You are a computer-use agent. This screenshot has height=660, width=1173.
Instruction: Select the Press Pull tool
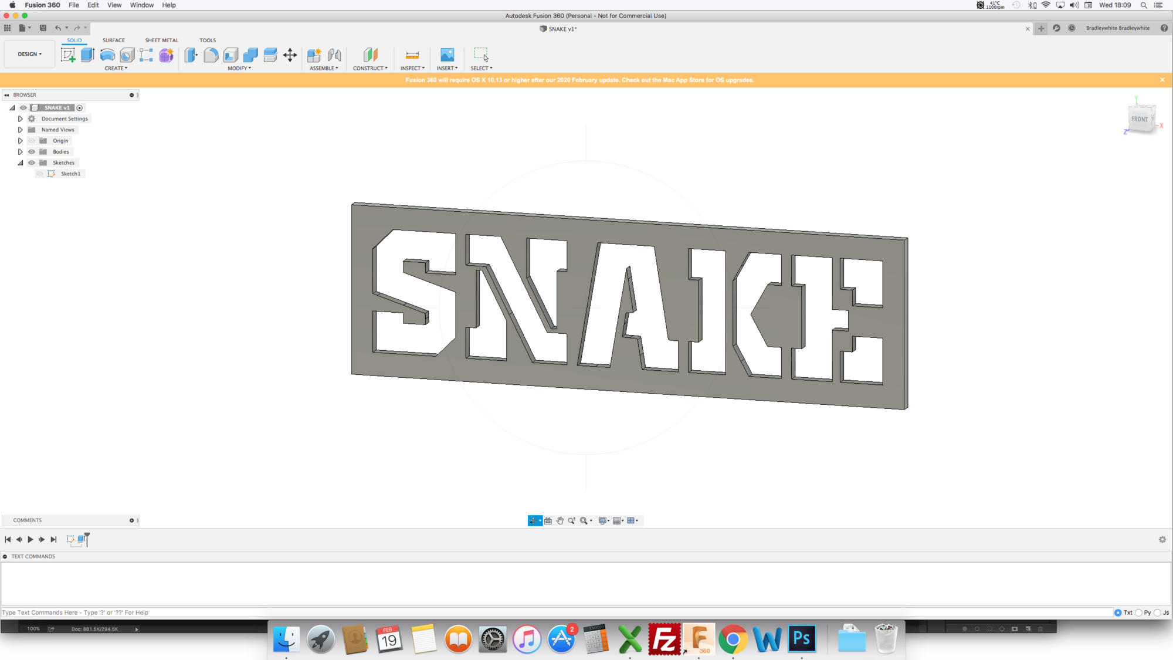pos(191,55)
